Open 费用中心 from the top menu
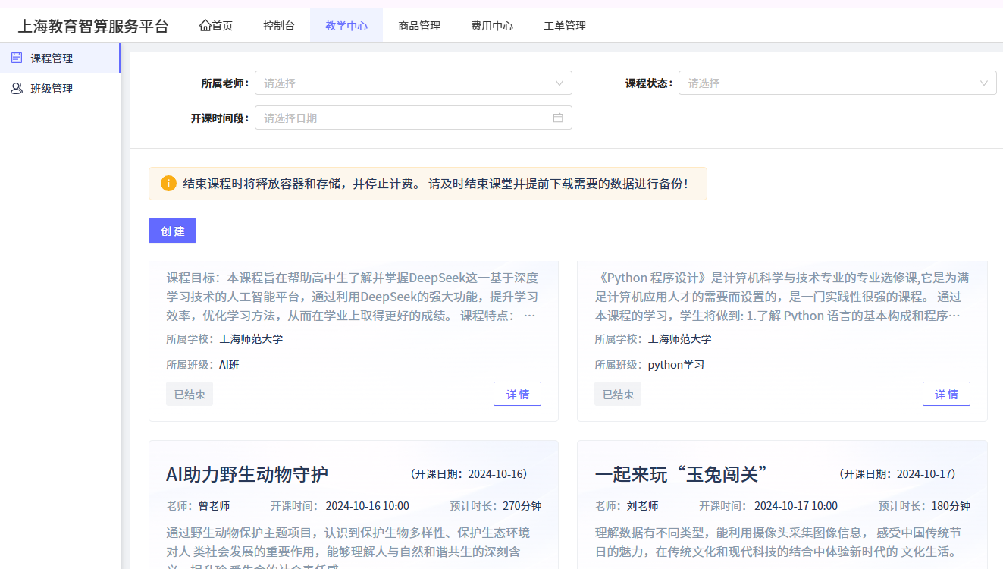 click(x=492, y=26)
